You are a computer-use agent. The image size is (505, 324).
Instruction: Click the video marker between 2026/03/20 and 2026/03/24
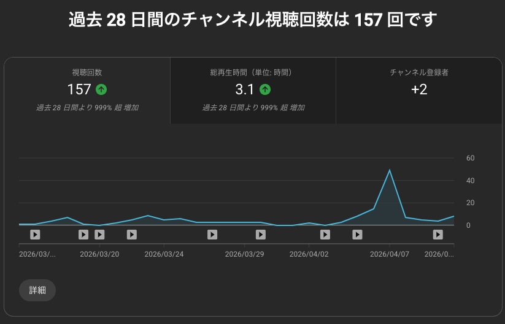(131, 234)
